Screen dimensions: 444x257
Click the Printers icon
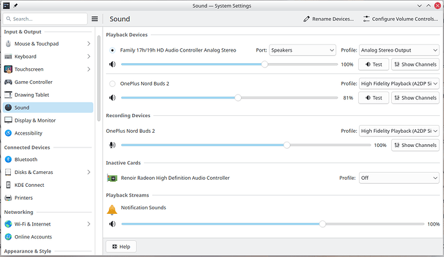point(8,198)
